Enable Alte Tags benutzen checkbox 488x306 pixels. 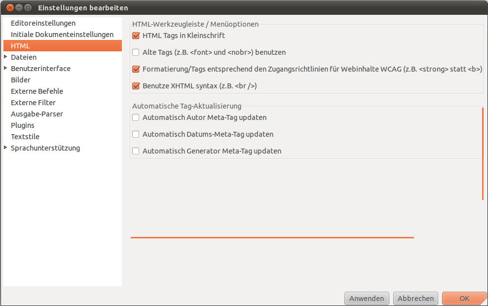click(136, 52)
